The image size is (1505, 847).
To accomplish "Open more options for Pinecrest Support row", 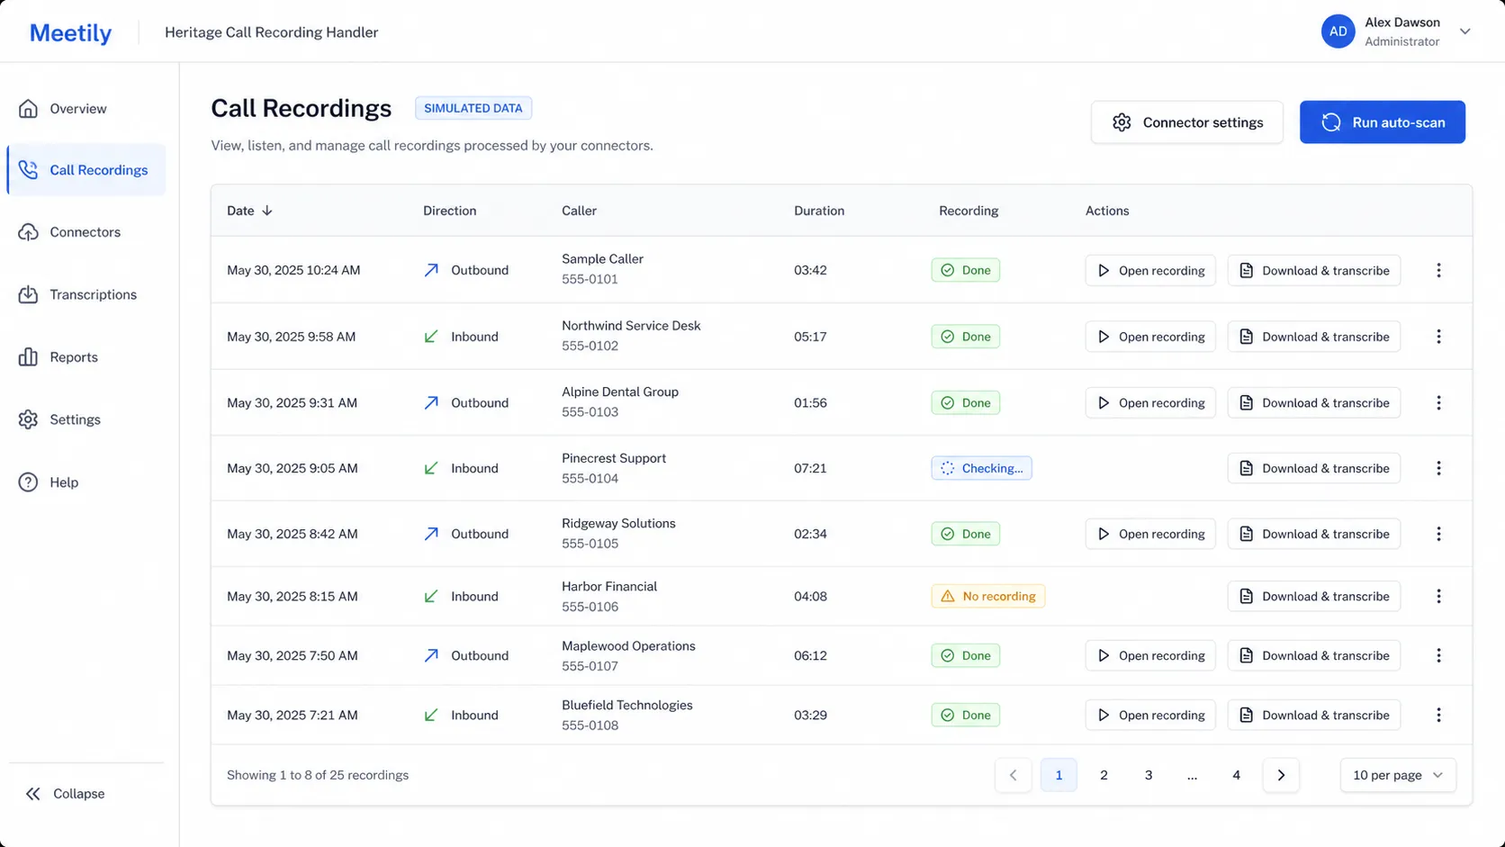I will point(1438,468).
